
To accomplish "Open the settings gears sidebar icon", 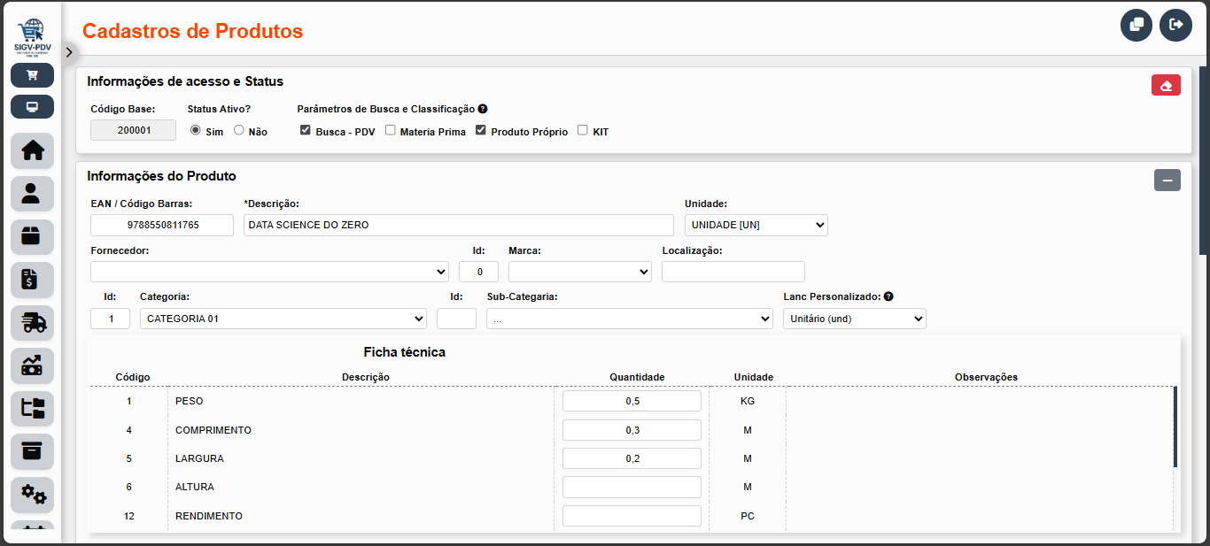I will pyautogui.click(x=32, y=495).
